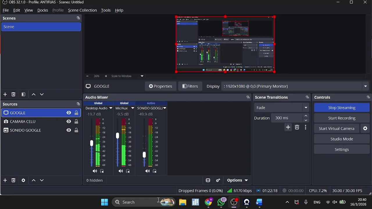Image resolution: width=372 pixels, height=209 pixels.
Task: Pop out the Scenes dock
Action: tap(78, 18)
